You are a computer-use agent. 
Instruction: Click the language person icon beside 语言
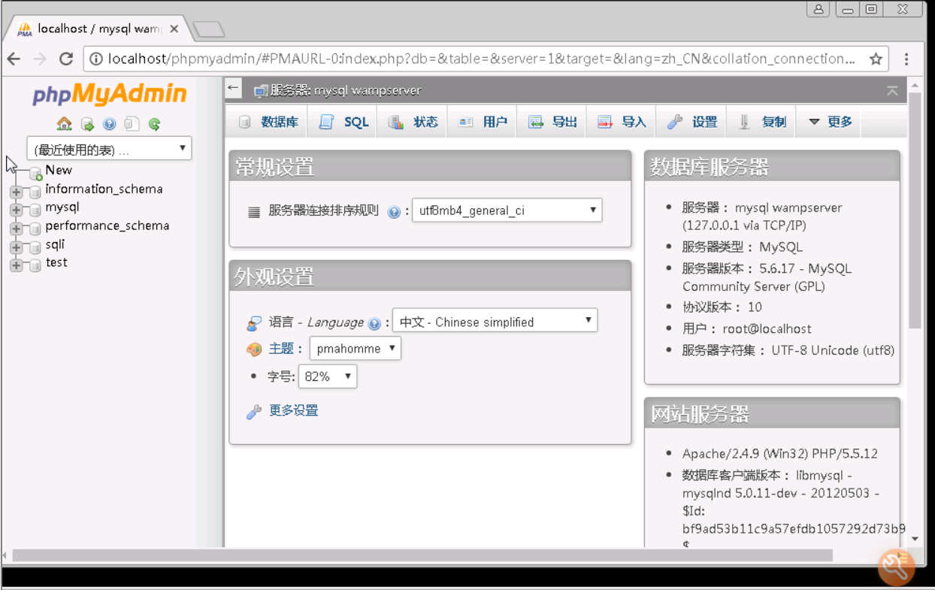click(x=254, y=324)
